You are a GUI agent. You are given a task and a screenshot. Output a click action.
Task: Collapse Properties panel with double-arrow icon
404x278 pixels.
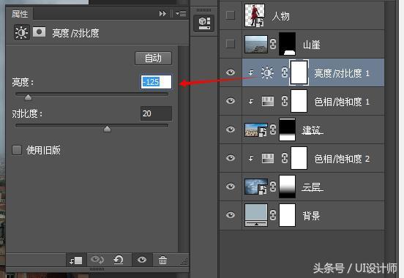coord(162,13)
